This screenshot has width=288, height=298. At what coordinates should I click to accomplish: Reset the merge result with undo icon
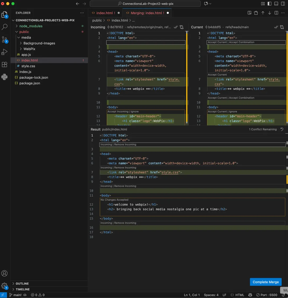coord(282,129)
